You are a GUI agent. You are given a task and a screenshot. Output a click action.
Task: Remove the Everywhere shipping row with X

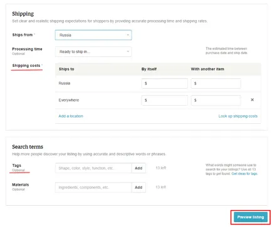252,100
